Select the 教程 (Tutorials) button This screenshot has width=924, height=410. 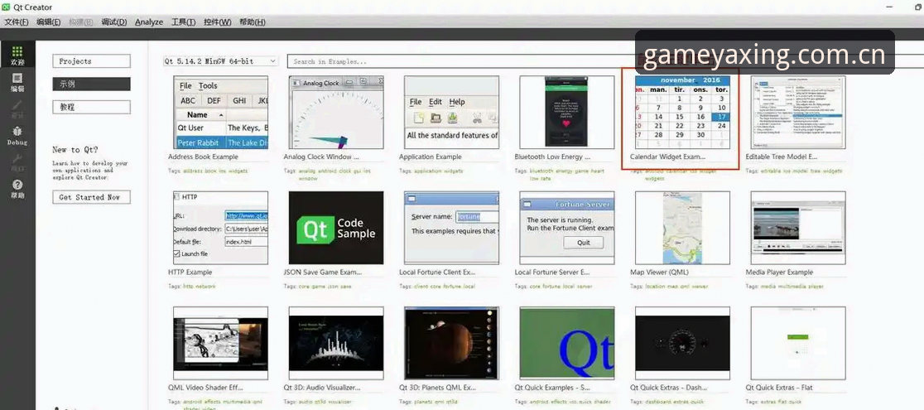pyautogui.click(x=91, y=108)
